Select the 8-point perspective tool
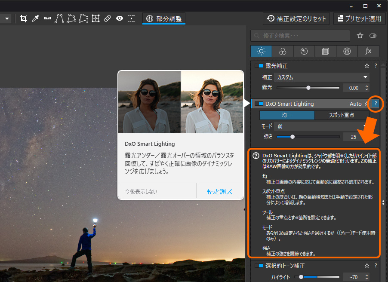Screen dimensions: 388x282 pos(83,18)
